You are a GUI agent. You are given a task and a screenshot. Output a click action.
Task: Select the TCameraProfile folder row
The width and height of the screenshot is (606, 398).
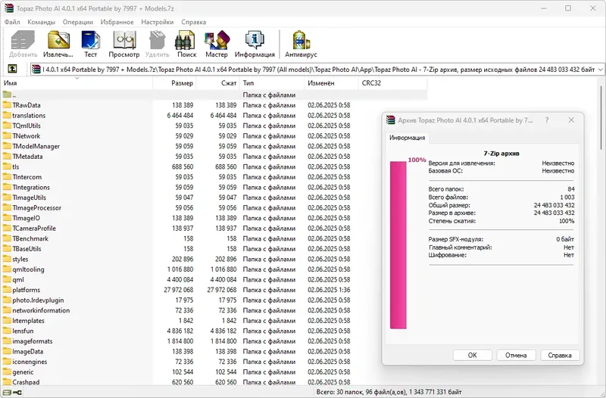tap(214, 229)
